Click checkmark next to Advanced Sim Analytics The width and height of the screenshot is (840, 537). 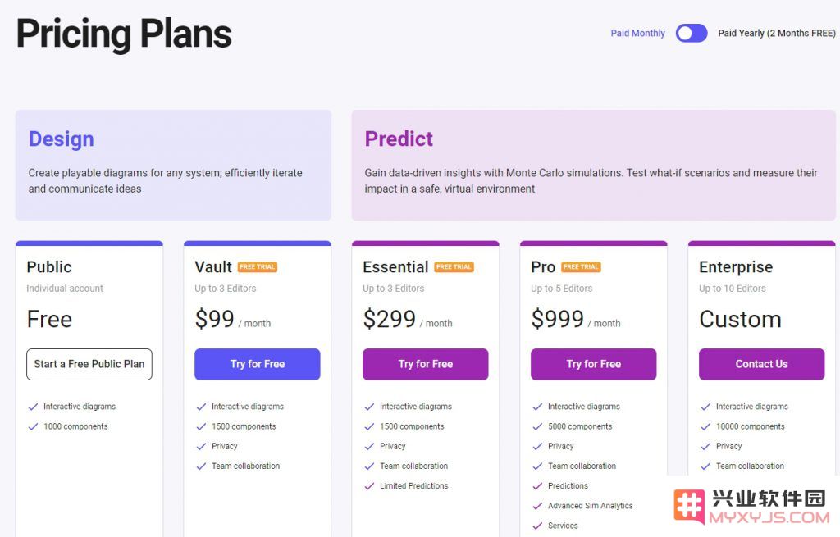[537, 506]
